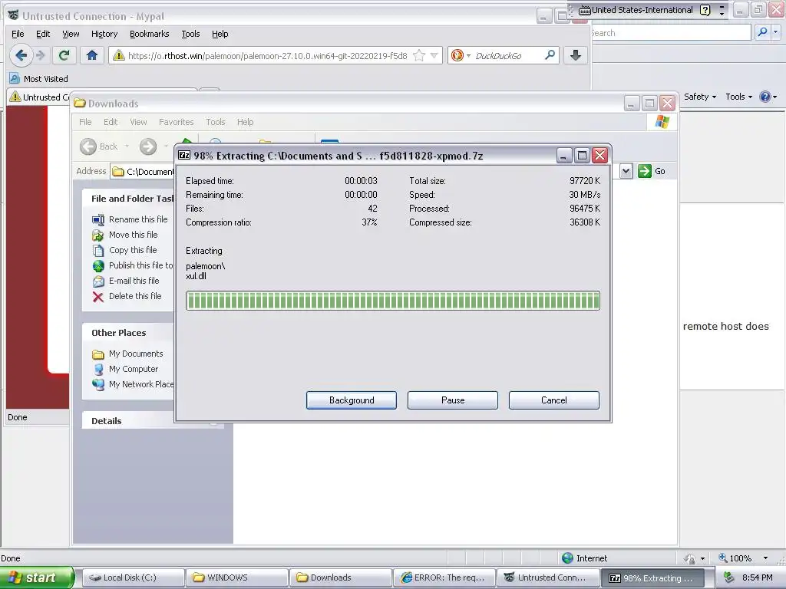Open Internet Explorer help icon menu
The height and width of the screenshot is (589, 786).
[x=768, y=97]
